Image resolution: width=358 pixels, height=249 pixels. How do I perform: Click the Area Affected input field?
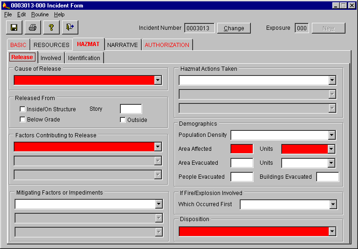(242, 149)
